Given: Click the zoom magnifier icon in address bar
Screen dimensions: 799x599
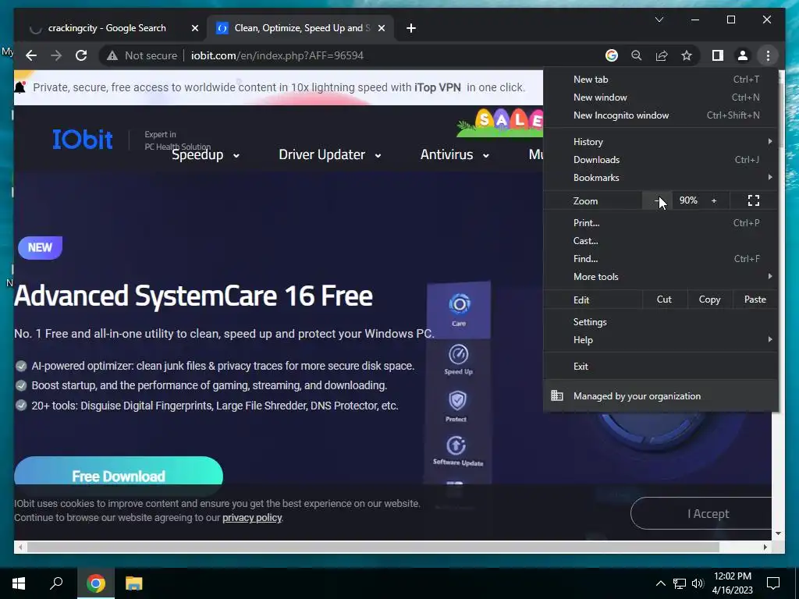Looking at the screenshot, I should tap(637, 55).
